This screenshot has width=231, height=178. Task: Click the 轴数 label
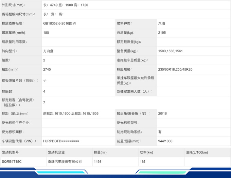coord(6,60)
